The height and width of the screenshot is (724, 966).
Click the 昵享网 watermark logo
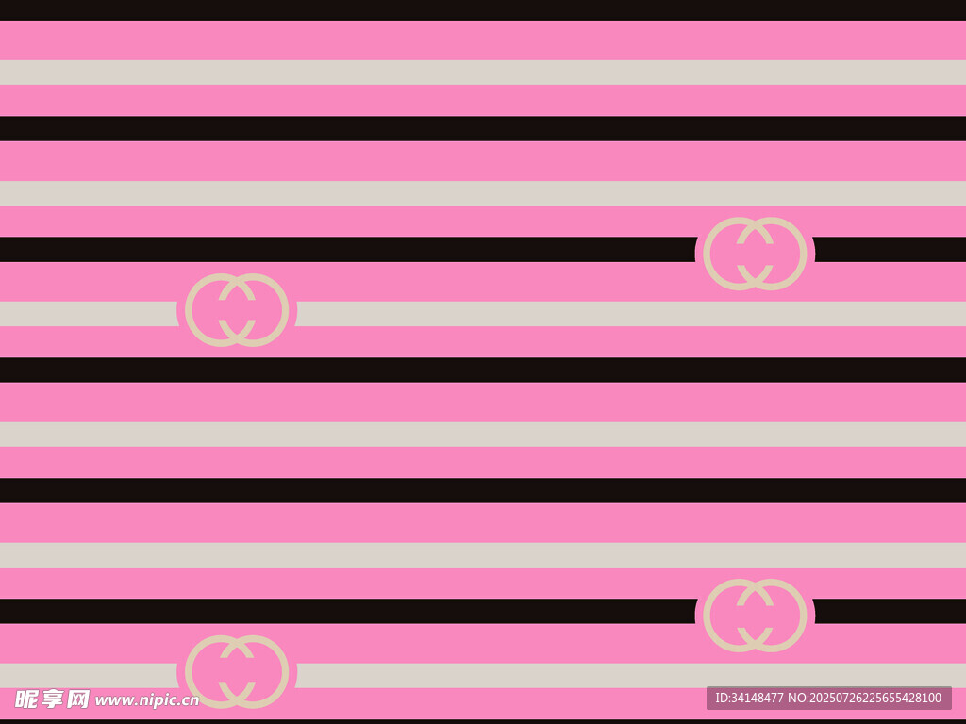52,699
